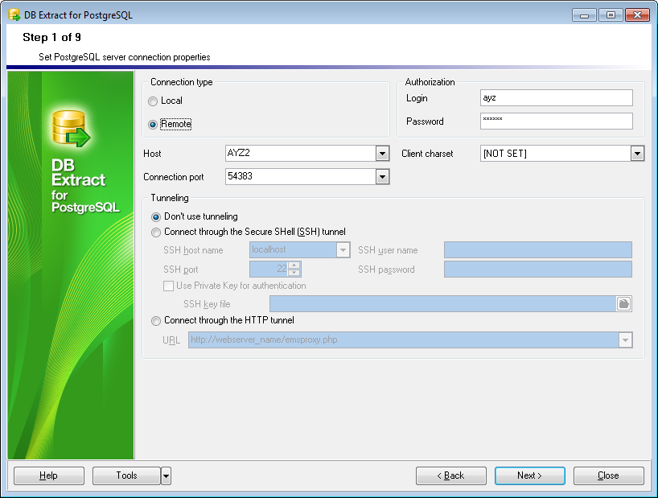The image size is (658, 498).
Task: Expand the Host dropdown list
Action: [x=382, y=154]
